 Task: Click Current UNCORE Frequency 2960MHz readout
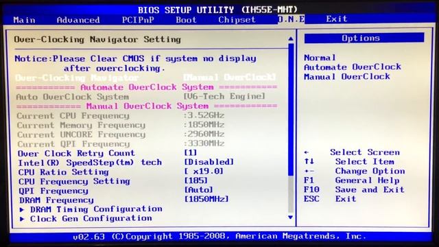121,134
